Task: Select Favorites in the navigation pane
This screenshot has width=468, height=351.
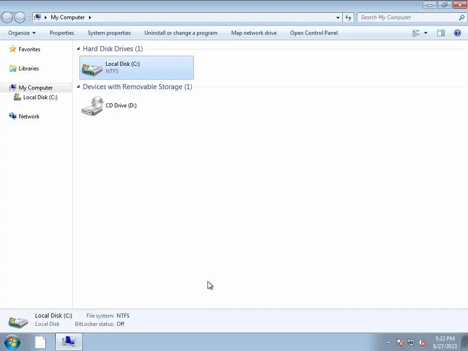Action: (x=29, y=49)
